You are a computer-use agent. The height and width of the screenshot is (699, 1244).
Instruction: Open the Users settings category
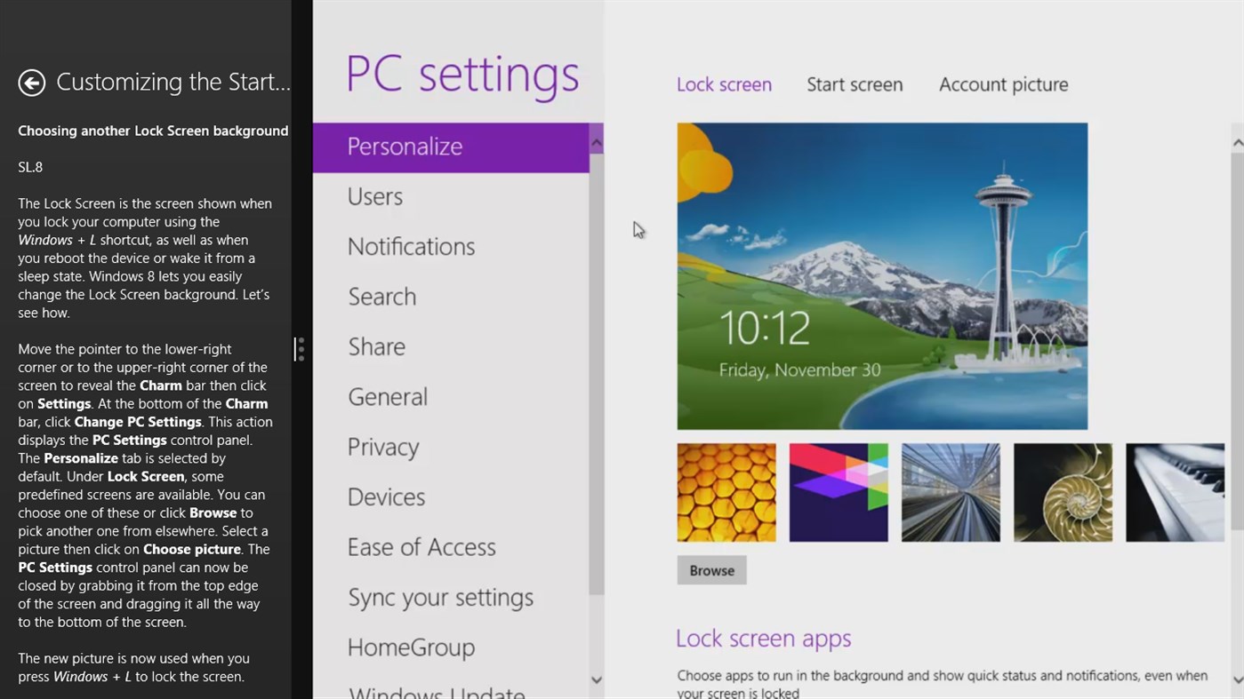pyautogui.click(x=374, y=196)
